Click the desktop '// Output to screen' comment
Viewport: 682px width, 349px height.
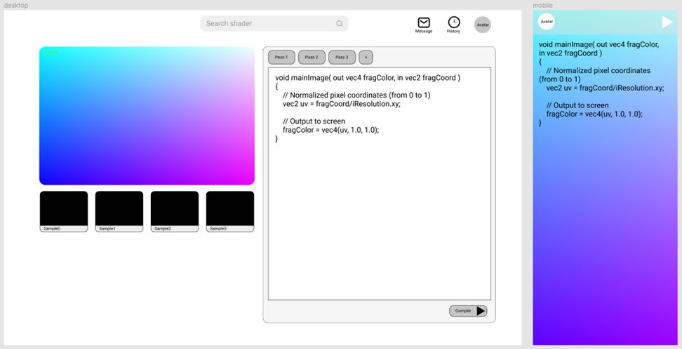[x=314, y=121]
